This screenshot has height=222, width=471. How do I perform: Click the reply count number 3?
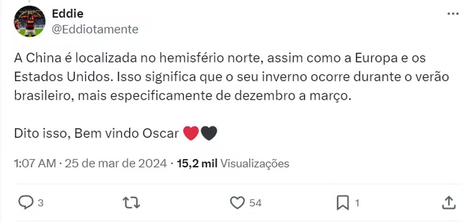41,203
